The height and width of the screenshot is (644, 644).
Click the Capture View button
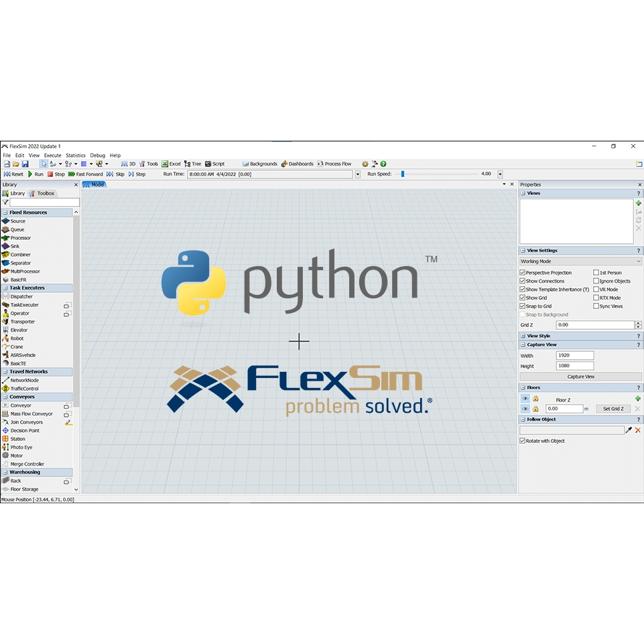click(x=581, y=377)
